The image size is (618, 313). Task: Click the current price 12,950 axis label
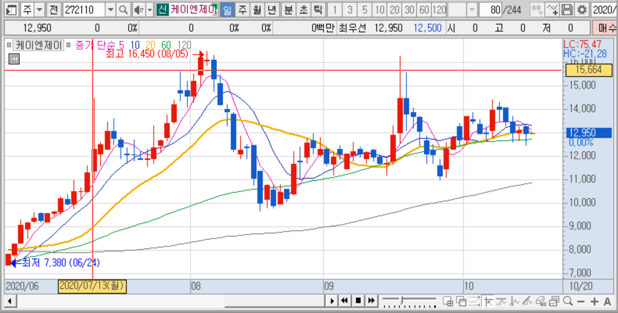point(589,133)
